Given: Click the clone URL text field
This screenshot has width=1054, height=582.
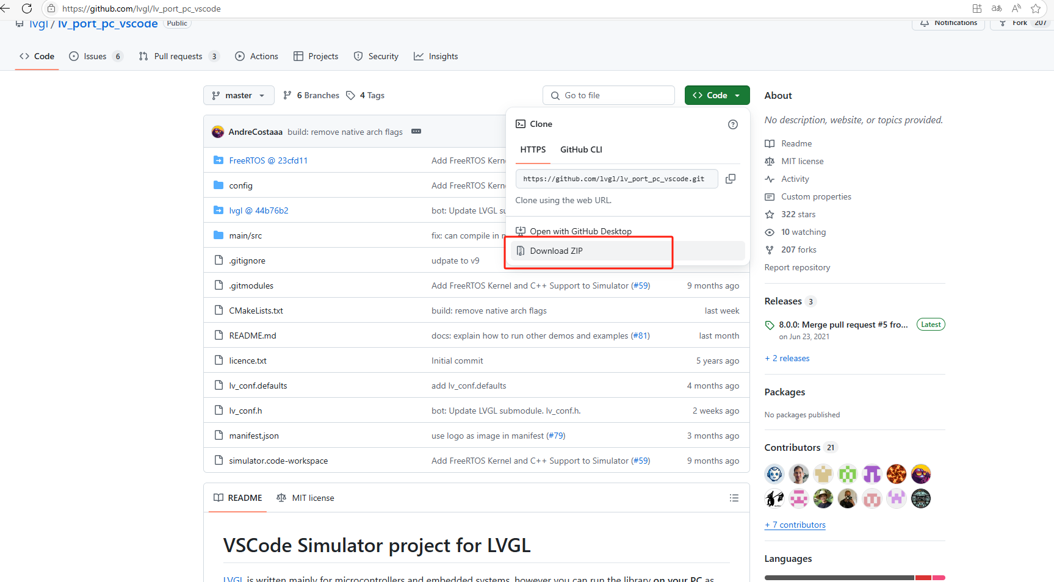Looking at the screenshot, I should click(x=616, y=179).
